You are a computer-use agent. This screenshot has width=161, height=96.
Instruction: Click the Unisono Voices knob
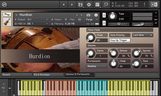coord(91,53)
